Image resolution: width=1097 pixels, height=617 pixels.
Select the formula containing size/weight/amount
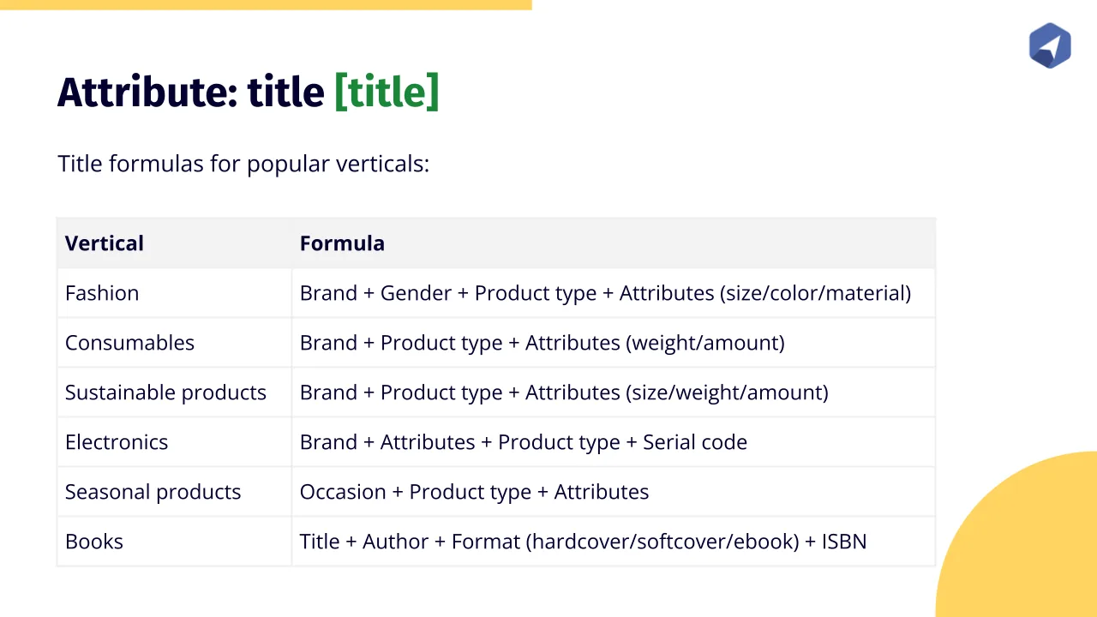[564, 392]
